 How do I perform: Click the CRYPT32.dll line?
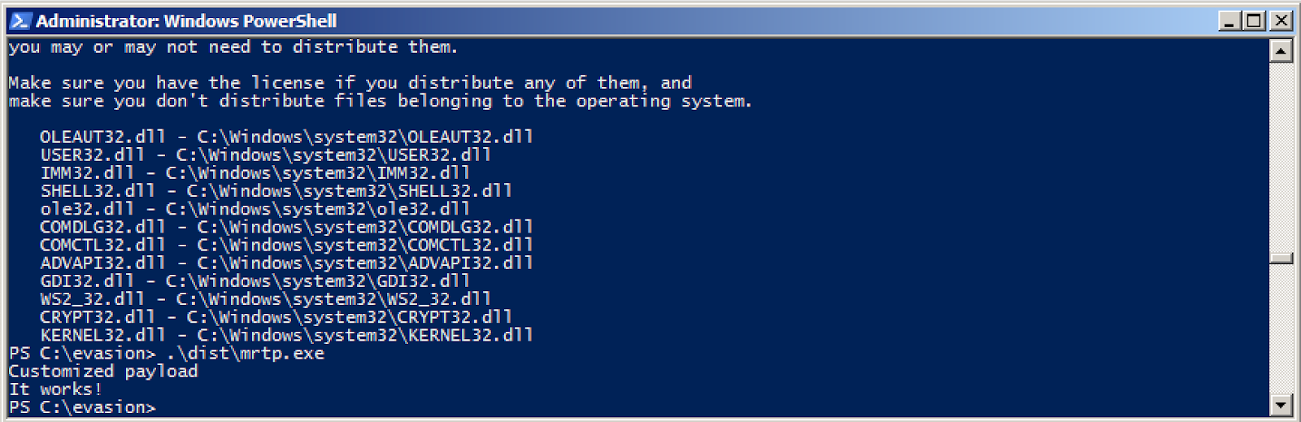(x=276, y=317)
